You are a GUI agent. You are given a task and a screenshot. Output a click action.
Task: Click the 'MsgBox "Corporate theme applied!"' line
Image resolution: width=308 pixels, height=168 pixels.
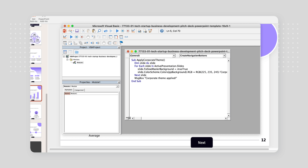[156, 78]
